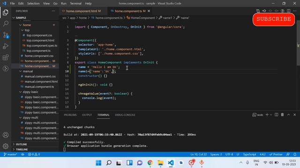Click the red SUBSCRIBE button

tap(274, 19)
